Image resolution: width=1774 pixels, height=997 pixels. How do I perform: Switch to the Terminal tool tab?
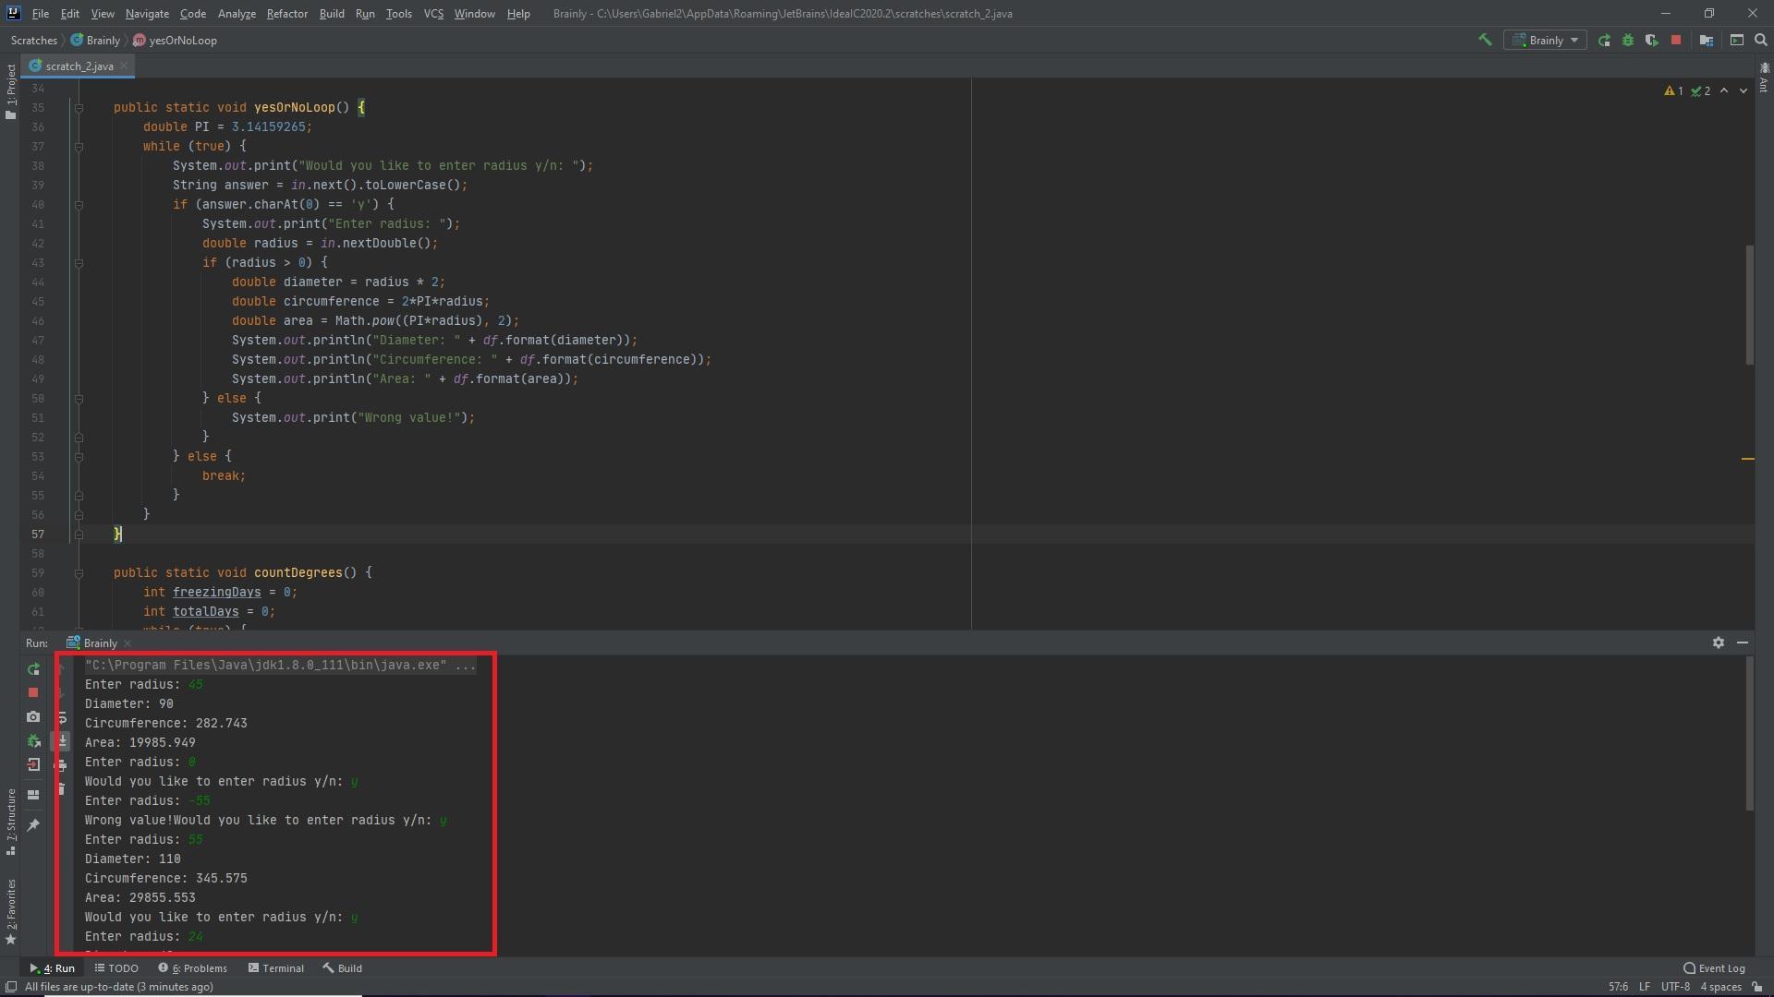(x=275, y=968)
